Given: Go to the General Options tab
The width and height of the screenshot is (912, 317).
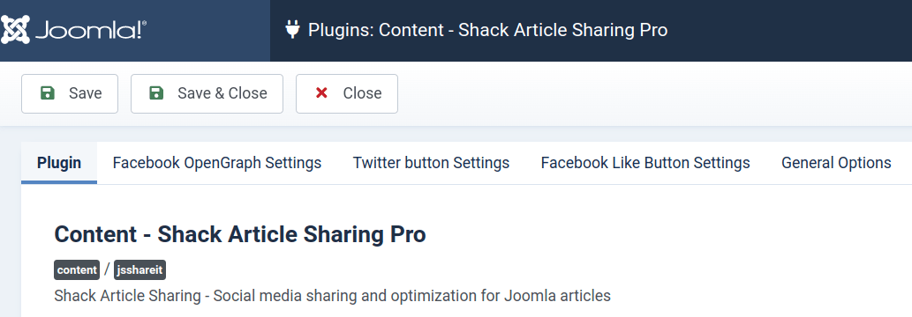Looking at the screenshot, I should (836, 163).
